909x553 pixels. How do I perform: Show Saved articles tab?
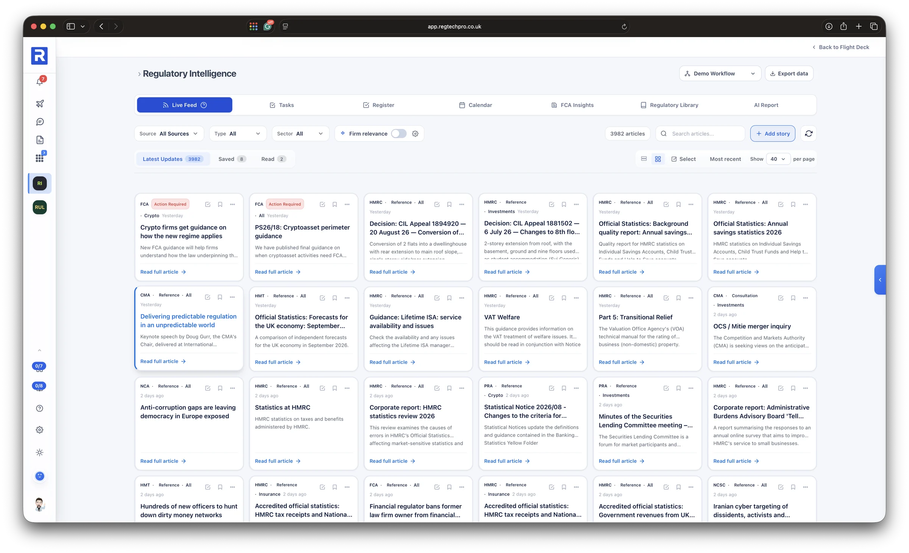pos(232,159)
